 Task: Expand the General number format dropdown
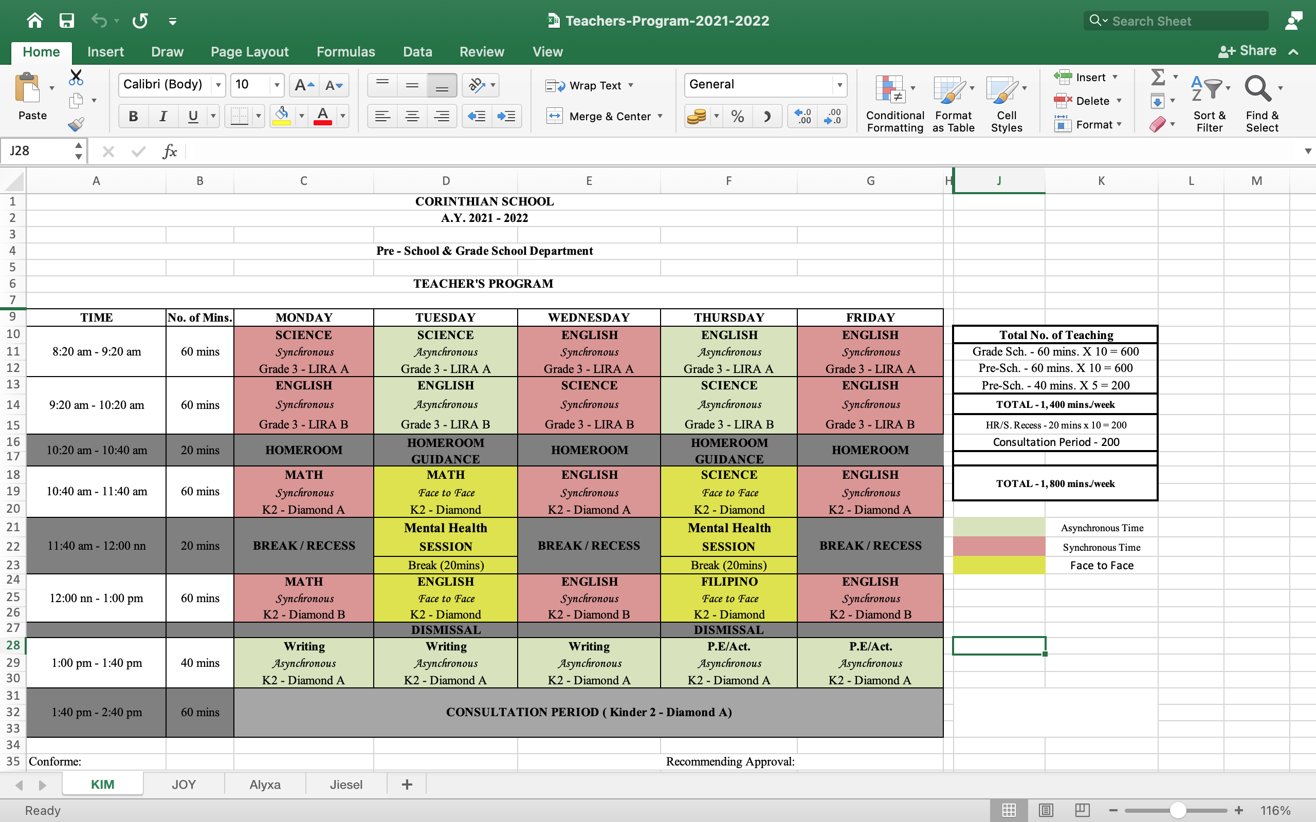click(839, 85)
